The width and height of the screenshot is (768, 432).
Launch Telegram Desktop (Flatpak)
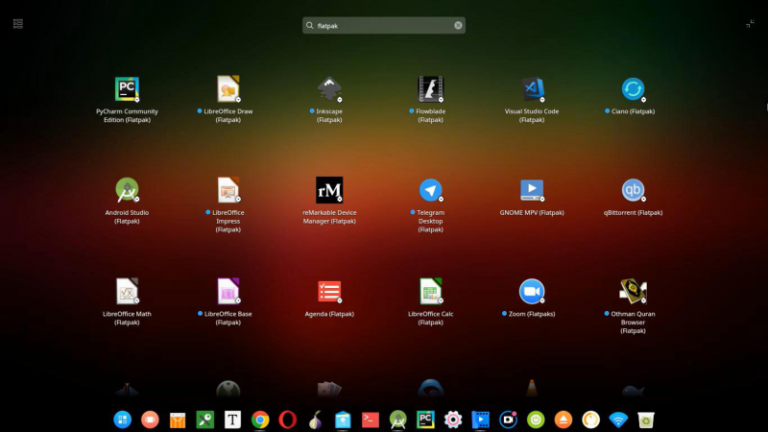[x=430, y=190]
